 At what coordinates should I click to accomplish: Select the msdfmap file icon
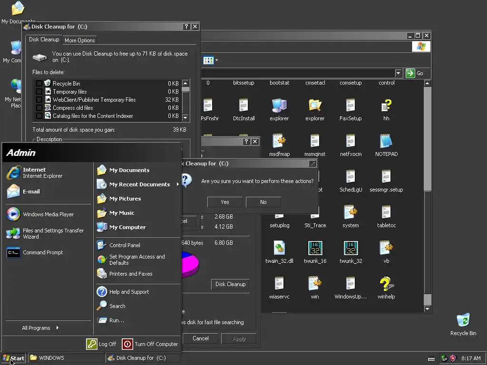279,145
